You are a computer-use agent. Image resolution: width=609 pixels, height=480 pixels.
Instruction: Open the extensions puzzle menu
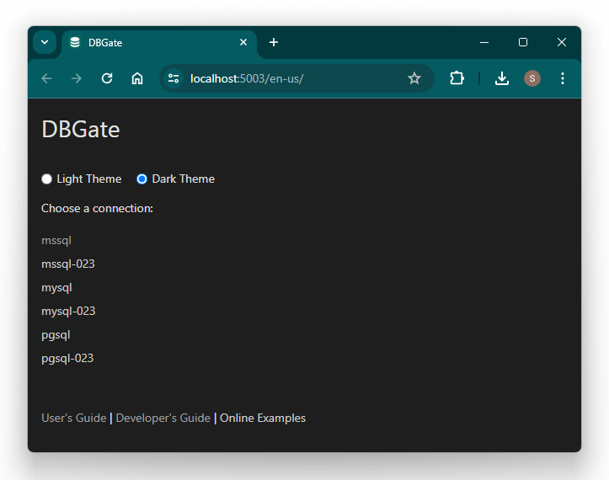[457, 78]
